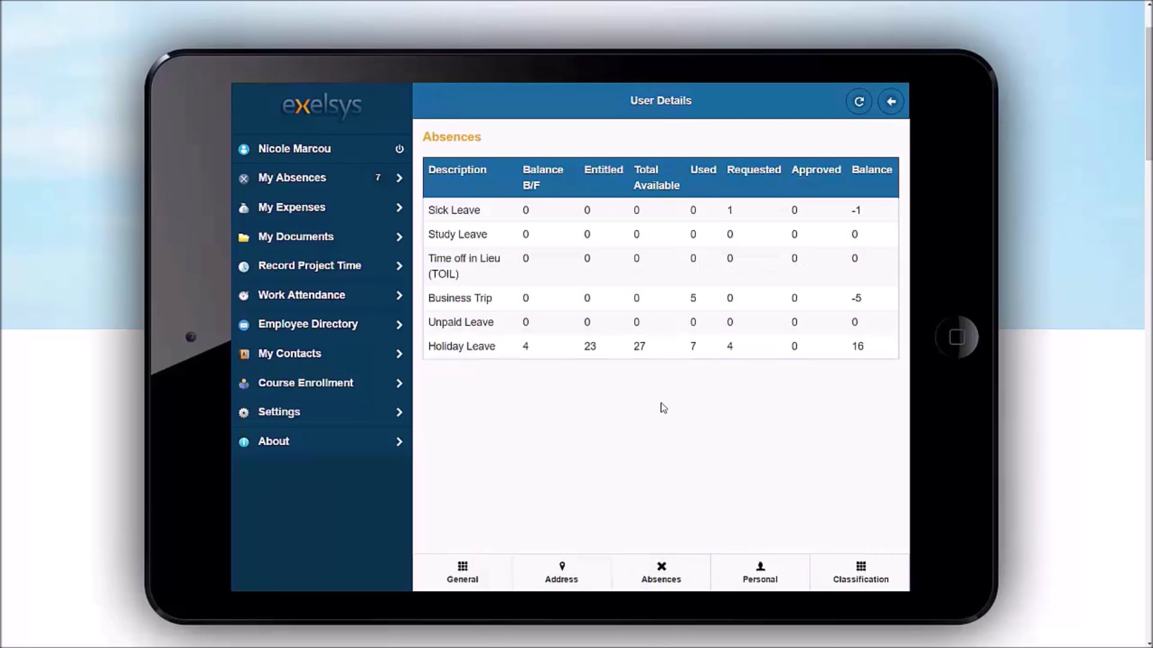
Task: Switch to the Absences tab
Action: pyautogui.click(x=661, y=572)
